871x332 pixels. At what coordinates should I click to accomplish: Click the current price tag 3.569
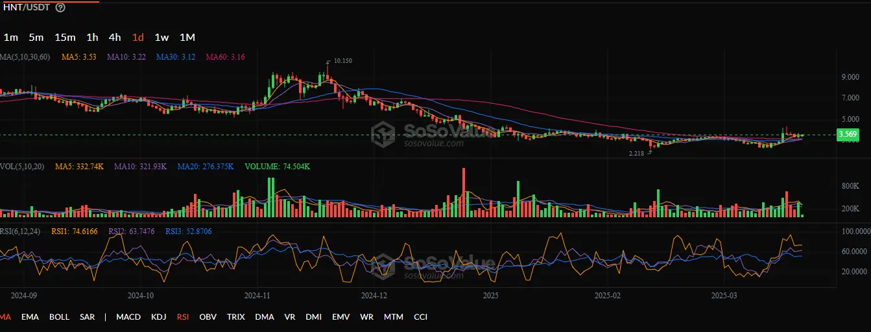[848, 135]
